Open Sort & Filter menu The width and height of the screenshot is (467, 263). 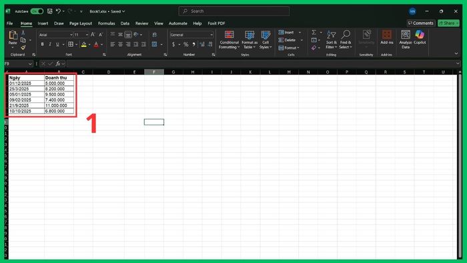tap(331, 39)
